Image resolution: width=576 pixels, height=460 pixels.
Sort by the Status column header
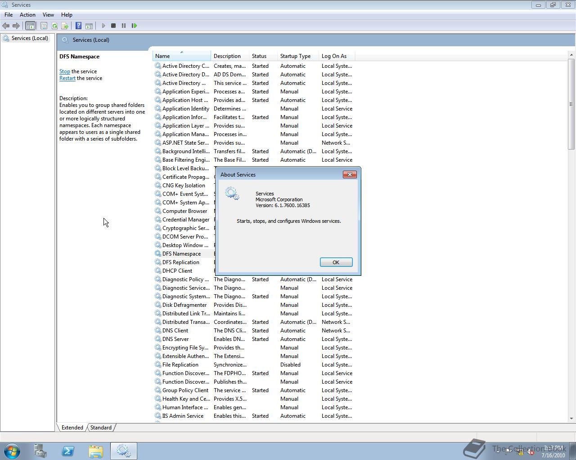(x=263, y=56)
